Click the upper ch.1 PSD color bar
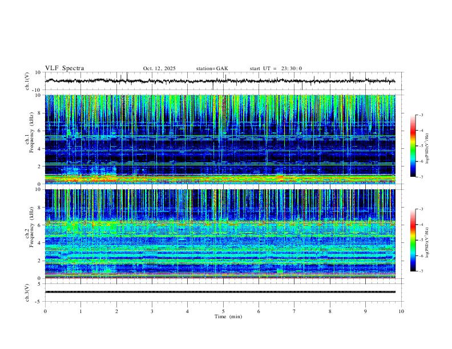Viewport: 452px width, 349px height. [x=413, y=146]
